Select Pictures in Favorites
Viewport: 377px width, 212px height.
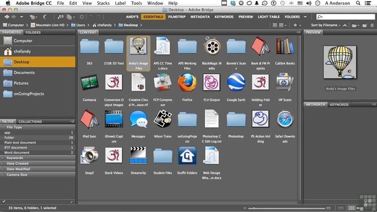click(38, 83)
